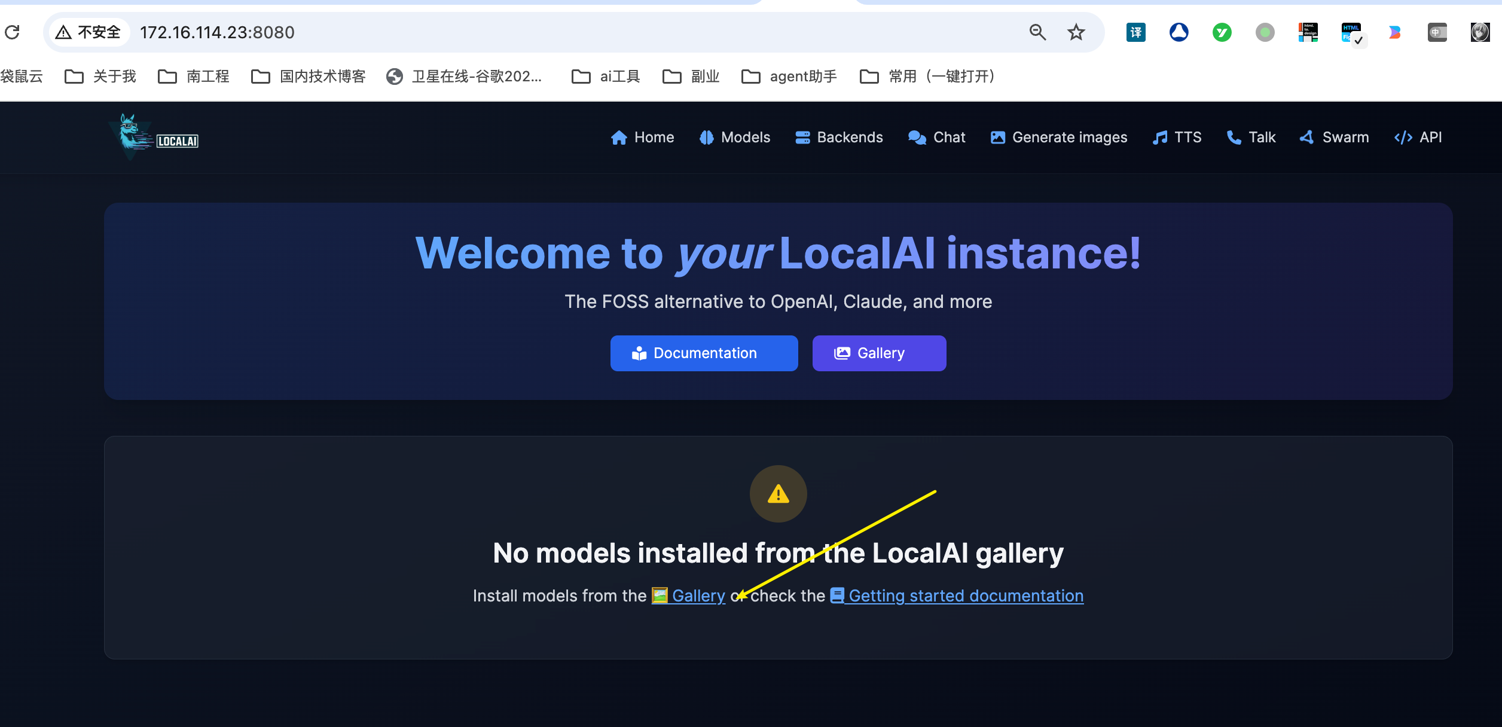The width and height of the screenshot is (1502, 727).
Task: Click the purple Gallery button
Action: (x=879, y=353)
